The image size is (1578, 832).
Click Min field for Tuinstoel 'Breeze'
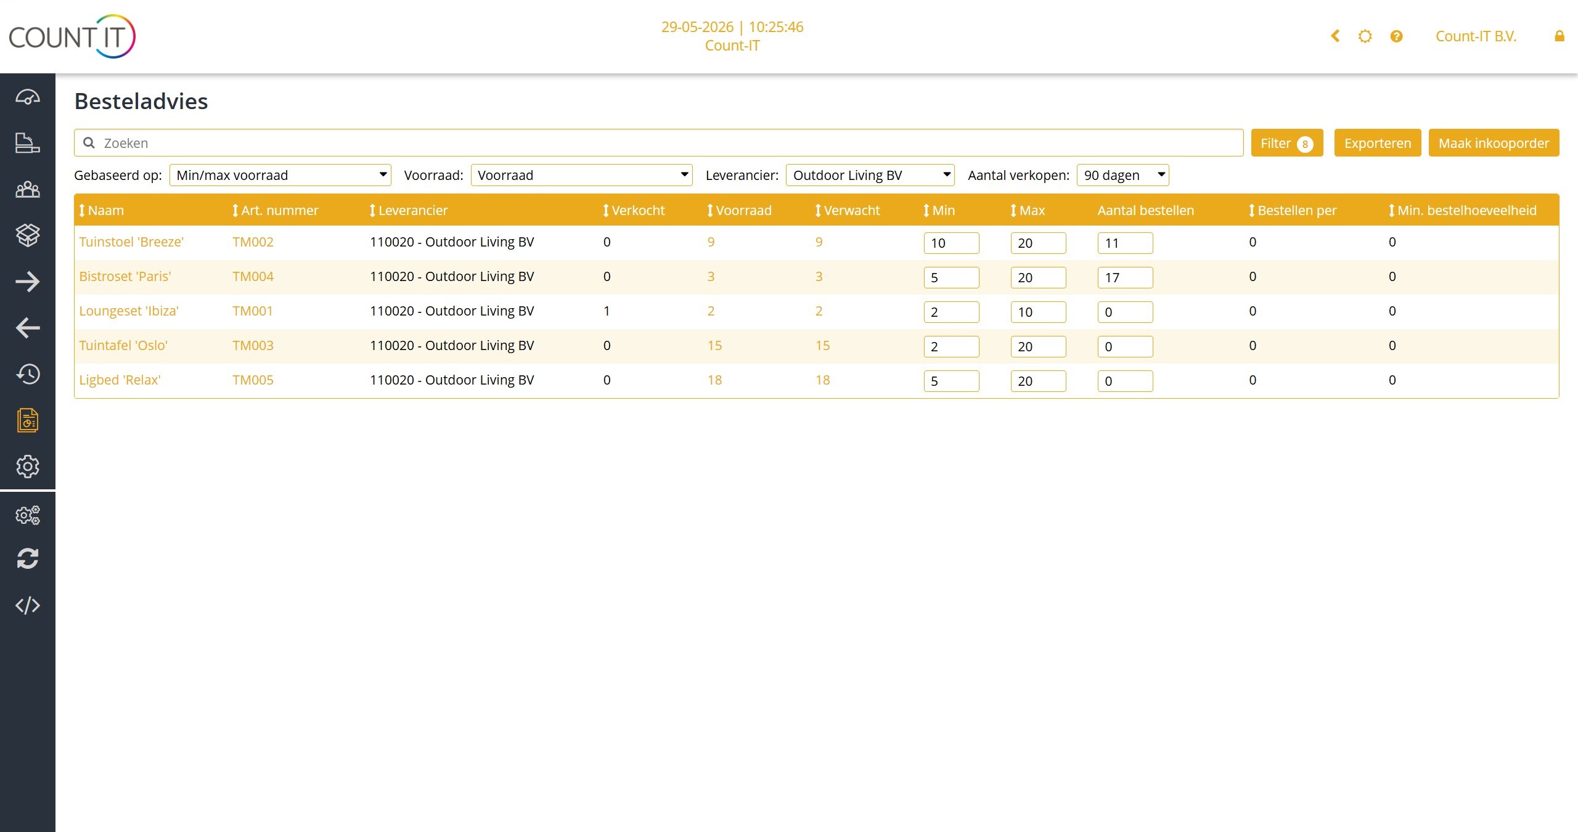[951, 243]
